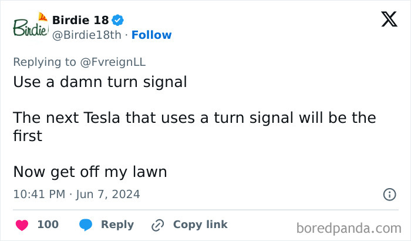The image size is (411, 241).
Task: Click the X logo icon
Action: (x=389, y=20)
